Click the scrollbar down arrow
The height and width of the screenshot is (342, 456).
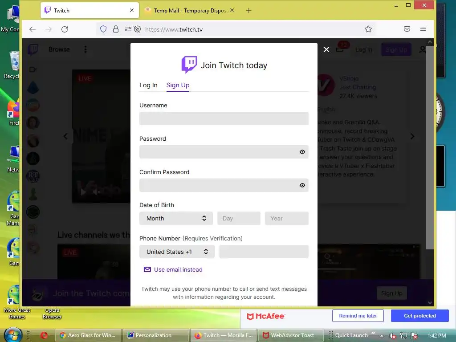point(430,303)
